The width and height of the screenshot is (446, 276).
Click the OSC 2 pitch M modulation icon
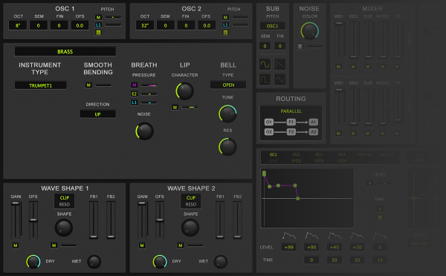[x=225, y=18]
